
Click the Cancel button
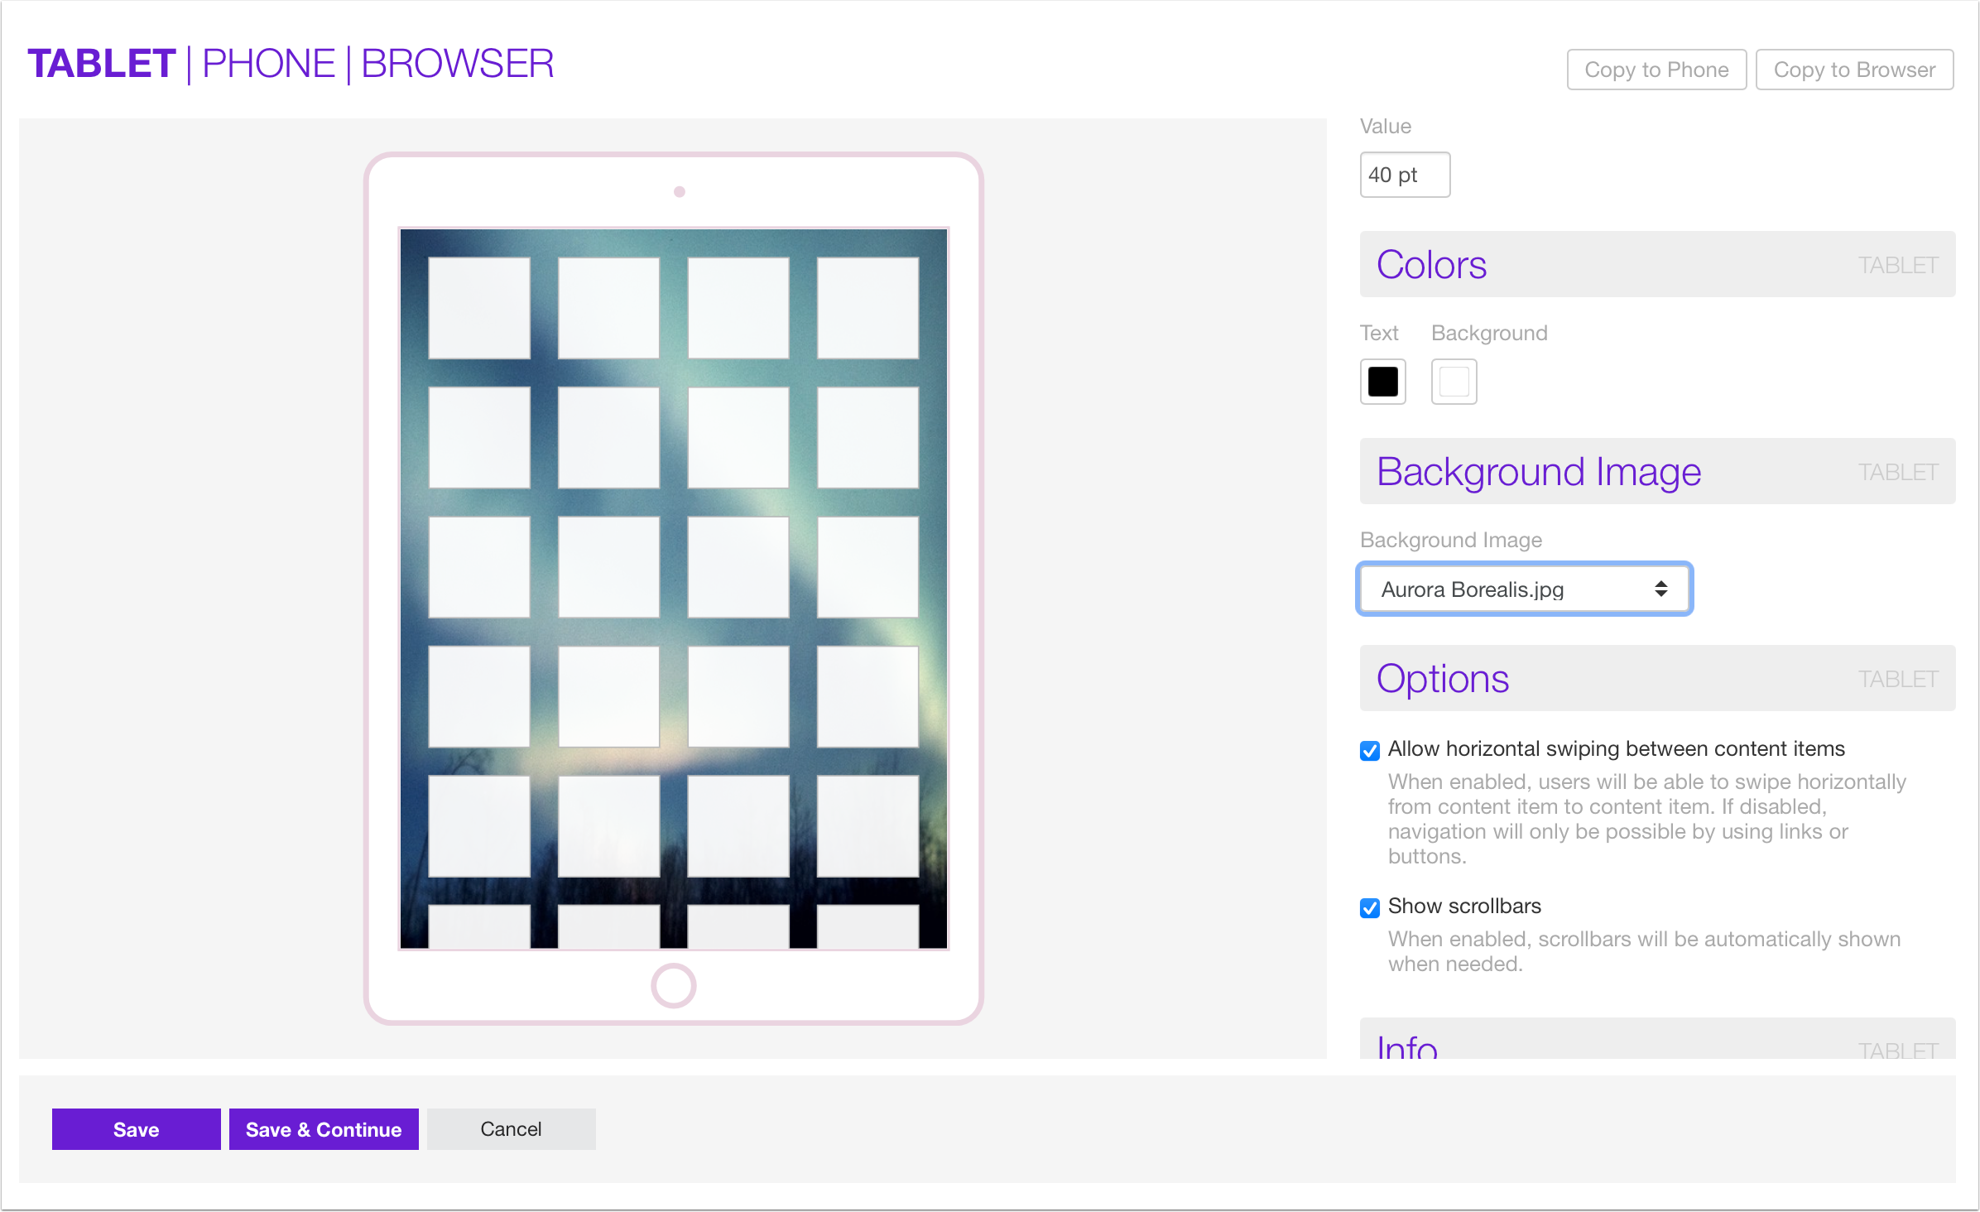pyautogui.click(x=512, y=1129)
